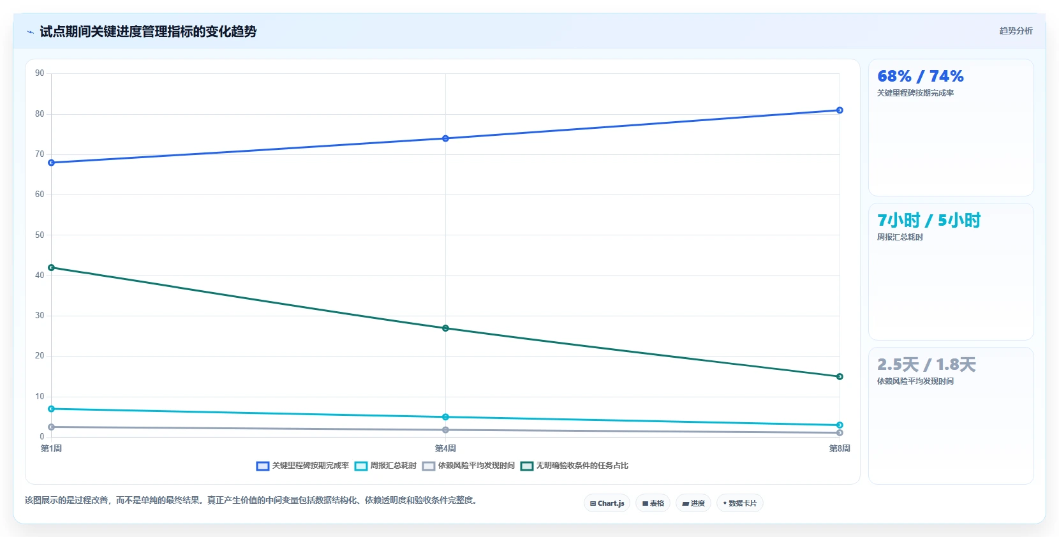
Task: Click the panel title 试点期间关键进度管理指标的变化趋势
Action: [x=148, y=32]
